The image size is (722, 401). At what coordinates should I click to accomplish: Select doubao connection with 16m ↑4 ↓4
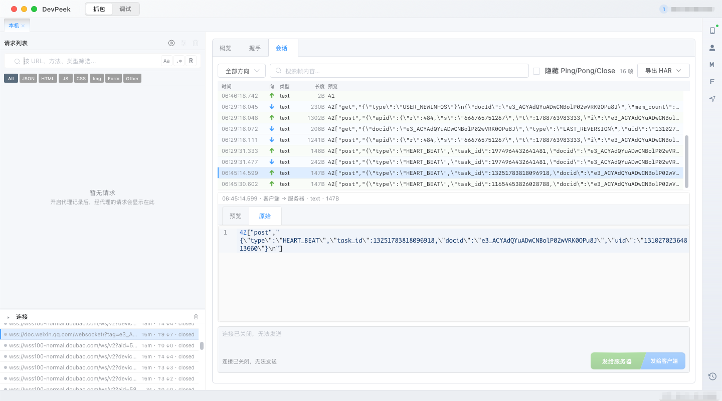tap(99, 356)
